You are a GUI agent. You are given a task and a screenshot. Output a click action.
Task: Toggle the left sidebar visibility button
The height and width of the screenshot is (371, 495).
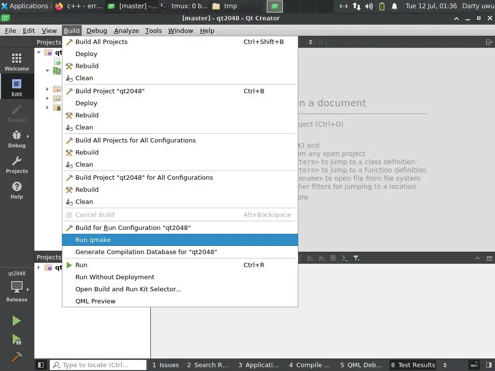(x=41, y=365)
